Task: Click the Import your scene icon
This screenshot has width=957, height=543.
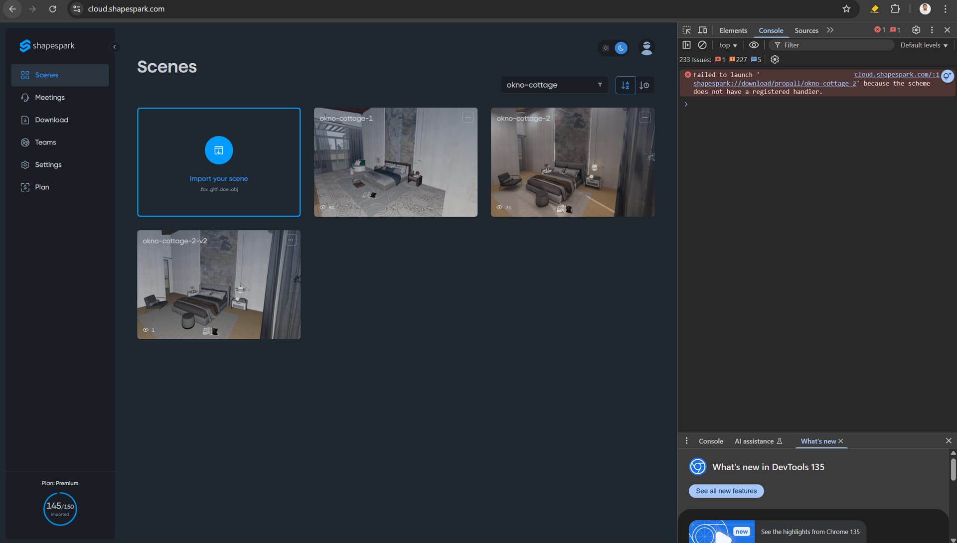Action: point(218,150)
